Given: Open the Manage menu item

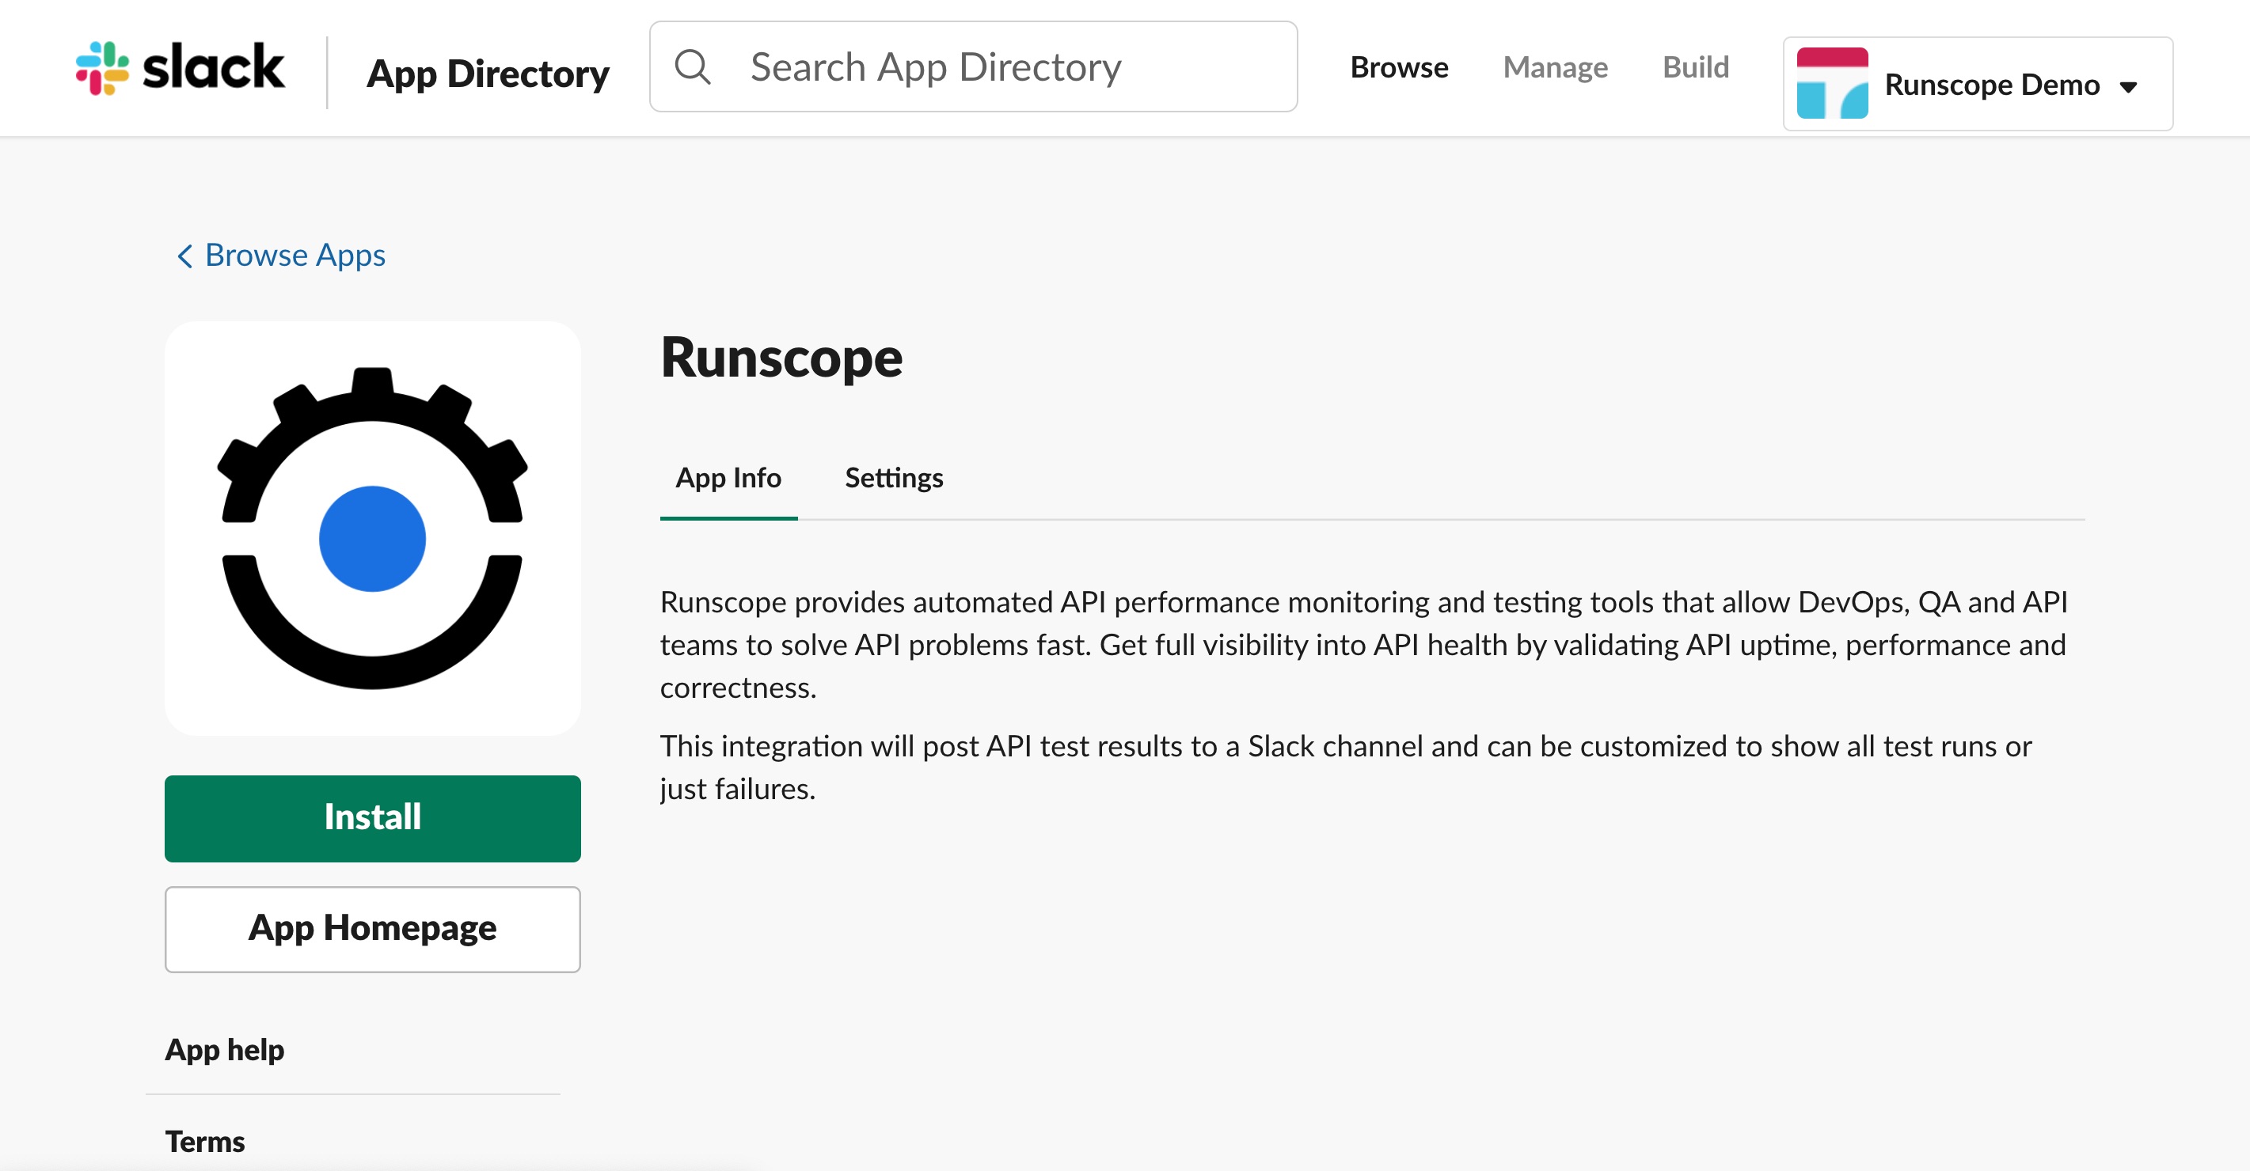Looking at the screenshot, I should point(1555,67).
